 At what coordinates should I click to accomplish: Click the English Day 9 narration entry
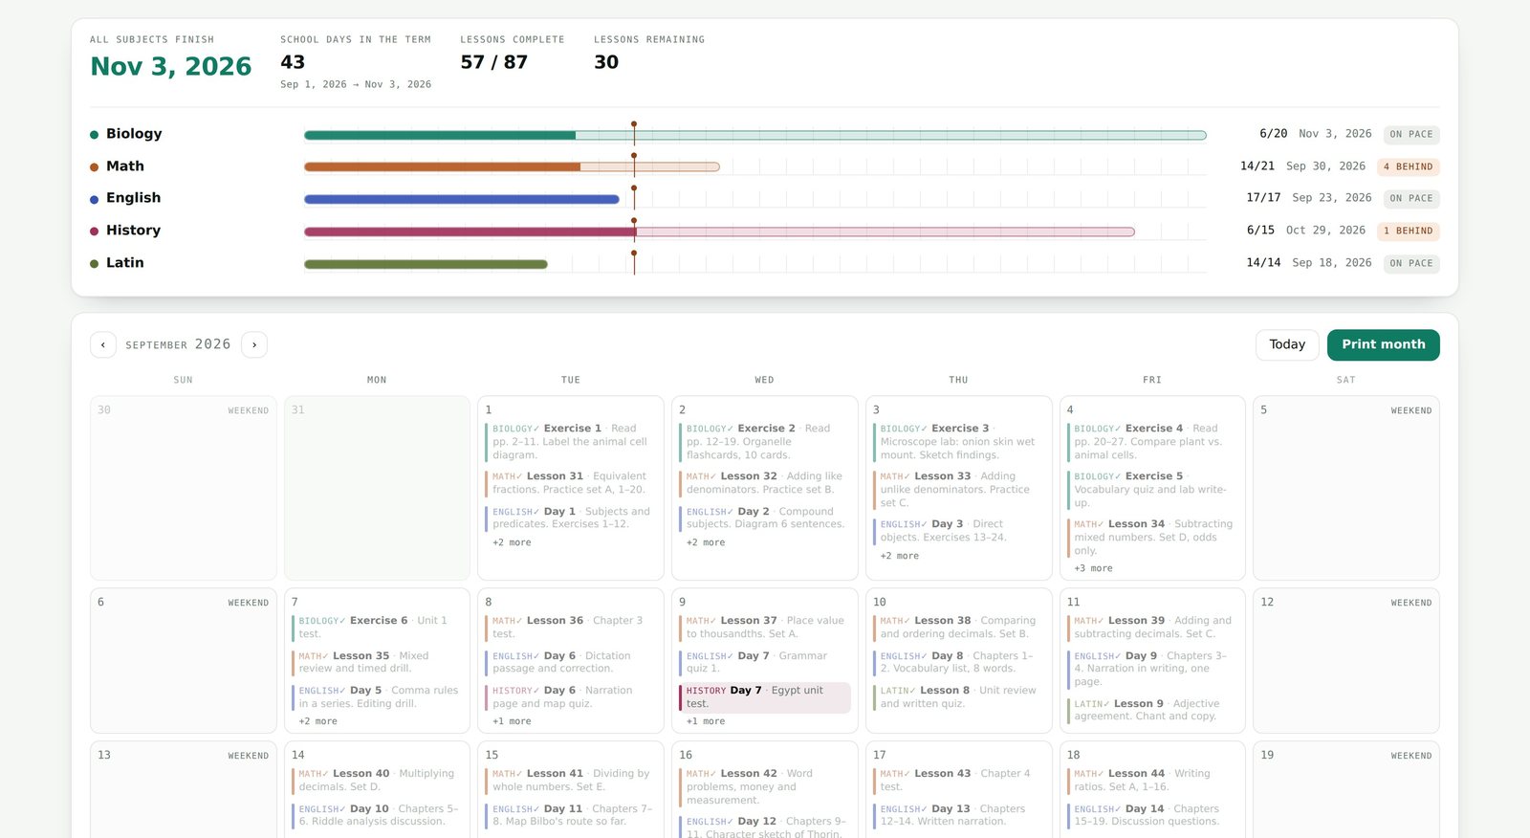(x=1152, y=669)
